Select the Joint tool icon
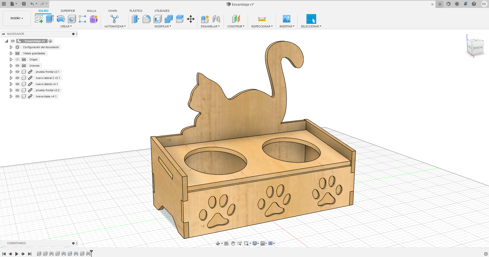The width and height of the screenshot is (489, 257). pos(216,19)
